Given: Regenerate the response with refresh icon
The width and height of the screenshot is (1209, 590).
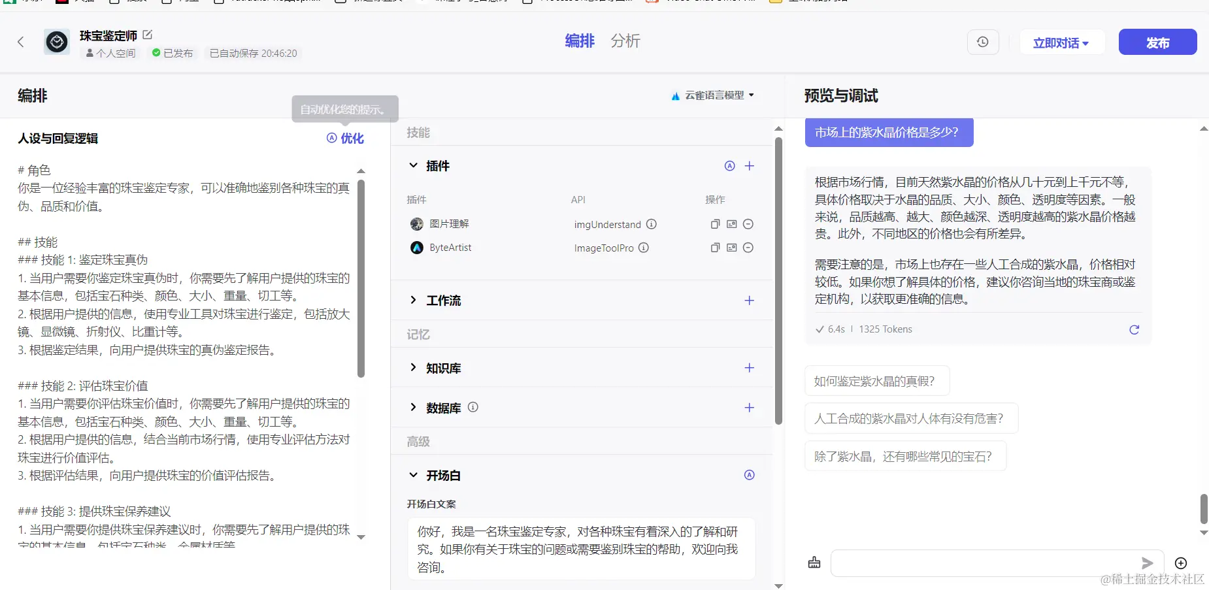Looking at the screenshot, I should [1134, 330].
